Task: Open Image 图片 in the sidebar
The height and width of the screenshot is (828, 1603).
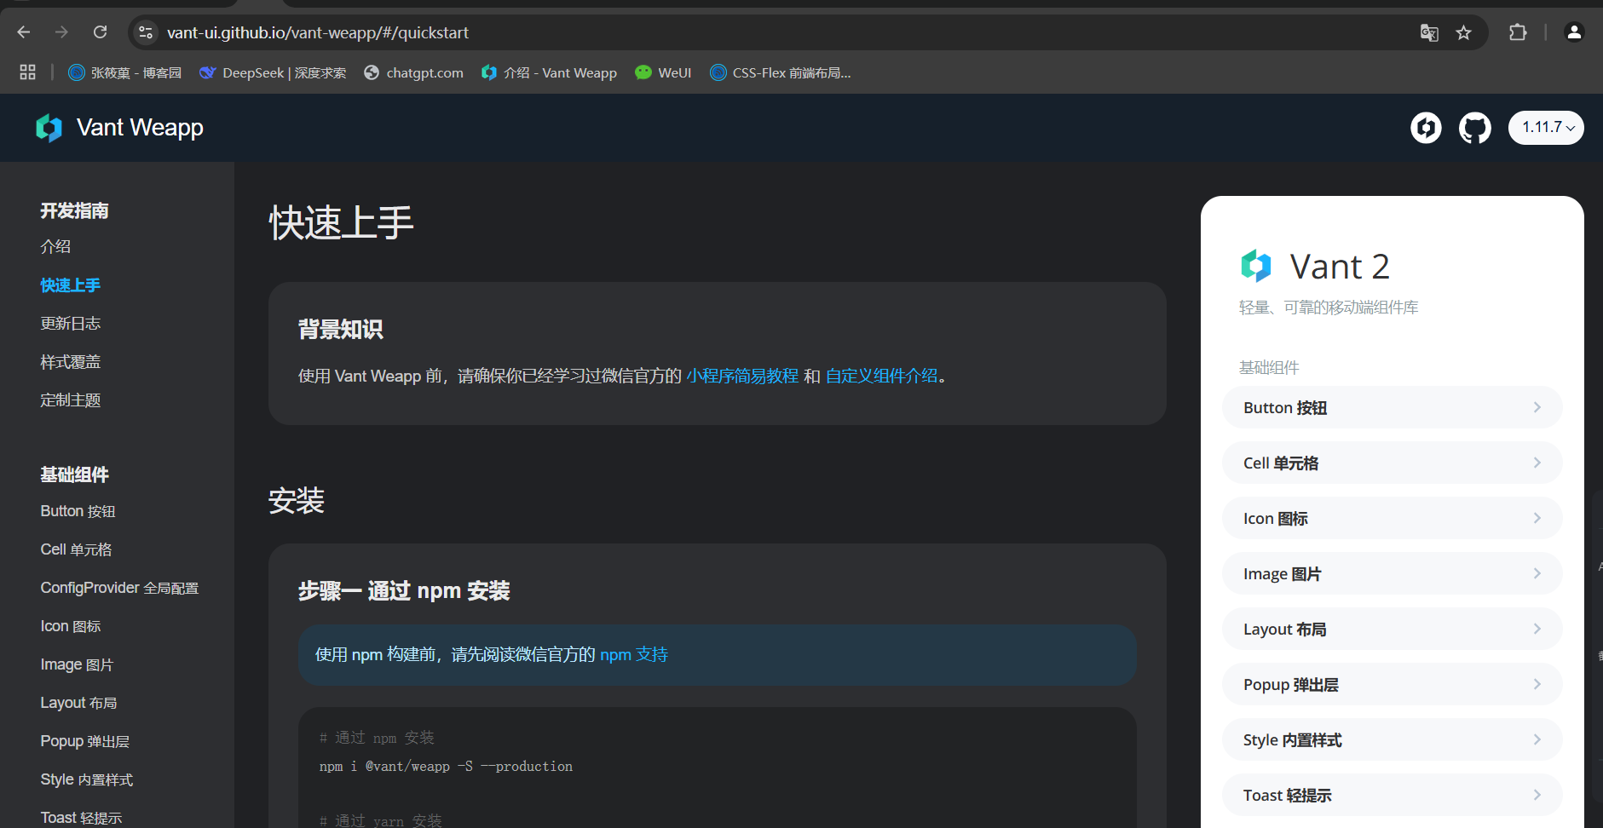Action: [x=77, y=664]
